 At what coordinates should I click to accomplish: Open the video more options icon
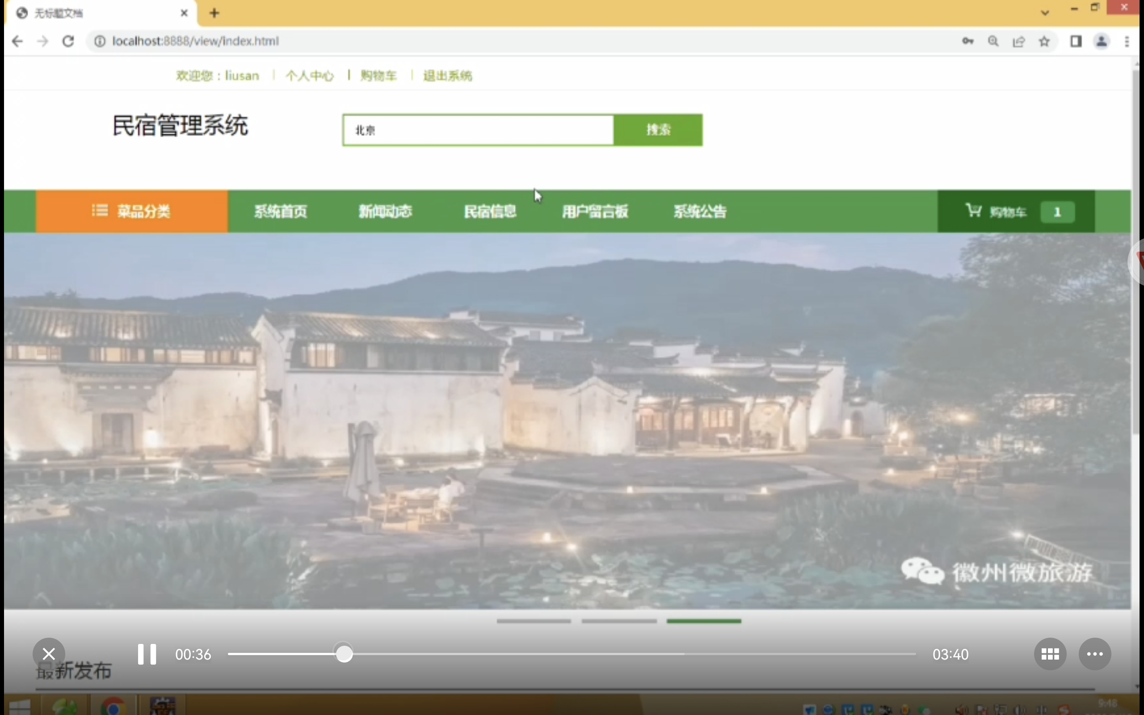1095,654
